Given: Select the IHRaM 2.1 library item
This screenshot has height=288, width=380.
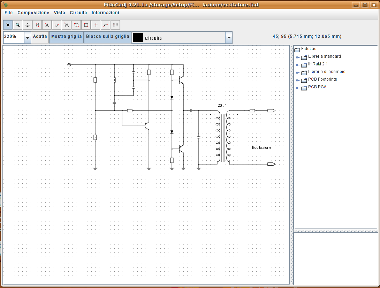Looking at the screenshot, I should [318, 64].
